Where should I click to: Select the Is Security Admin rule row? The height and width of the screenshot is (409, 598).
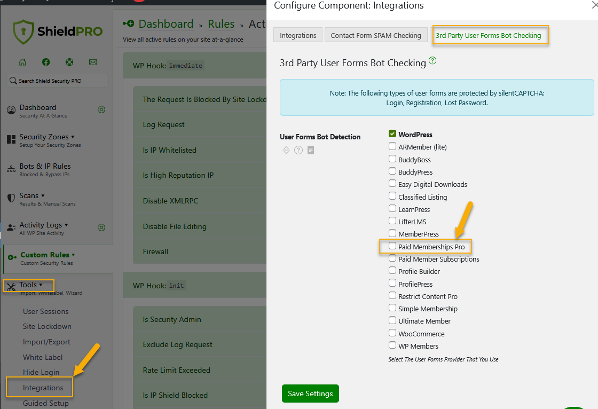click(200, 319)
